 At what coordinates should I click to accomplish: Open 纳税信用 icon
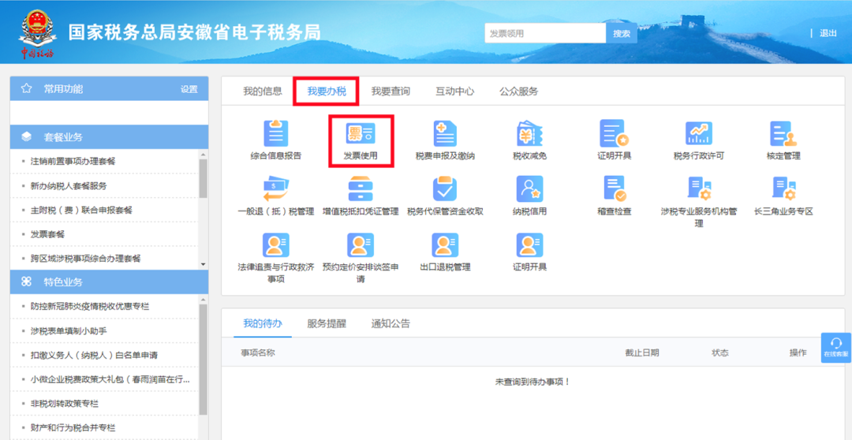[x=530, y=189]
